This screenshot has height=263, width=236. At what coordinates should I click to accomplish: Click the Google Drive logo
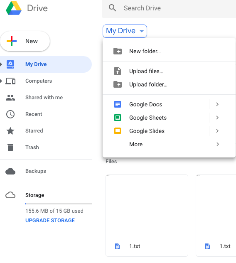click(x=14, y=8)
